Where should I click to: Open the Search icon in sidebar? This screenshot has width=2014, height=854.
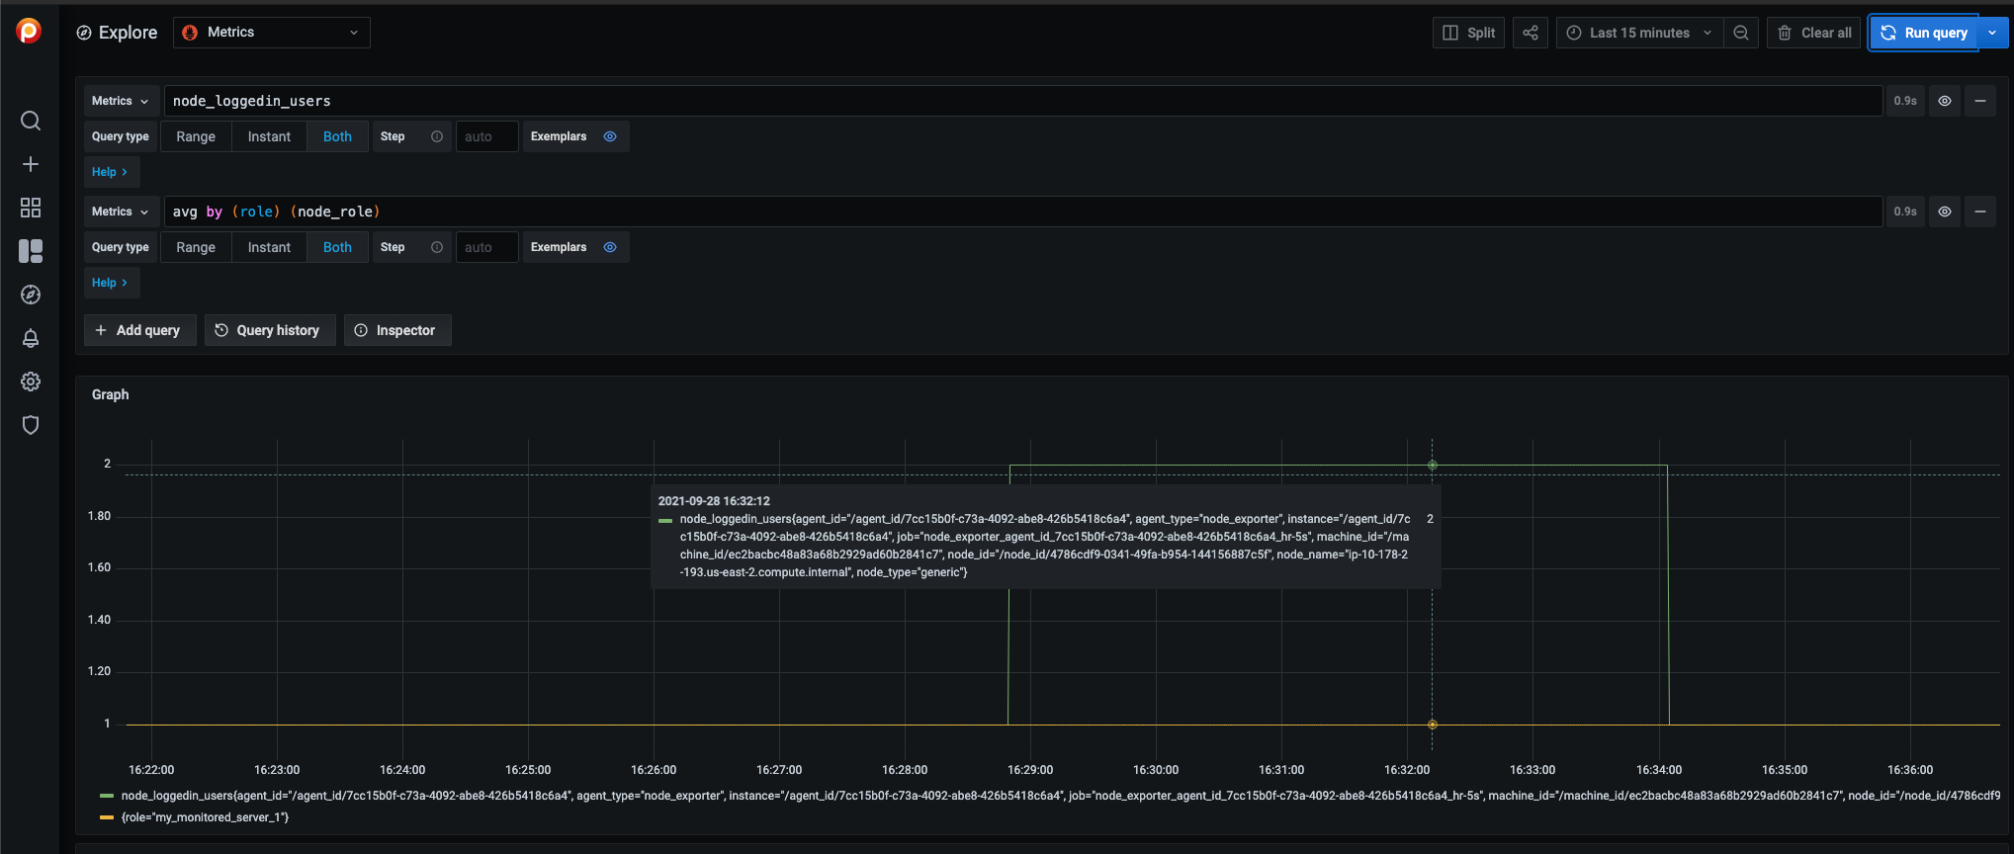click(31, 121)
